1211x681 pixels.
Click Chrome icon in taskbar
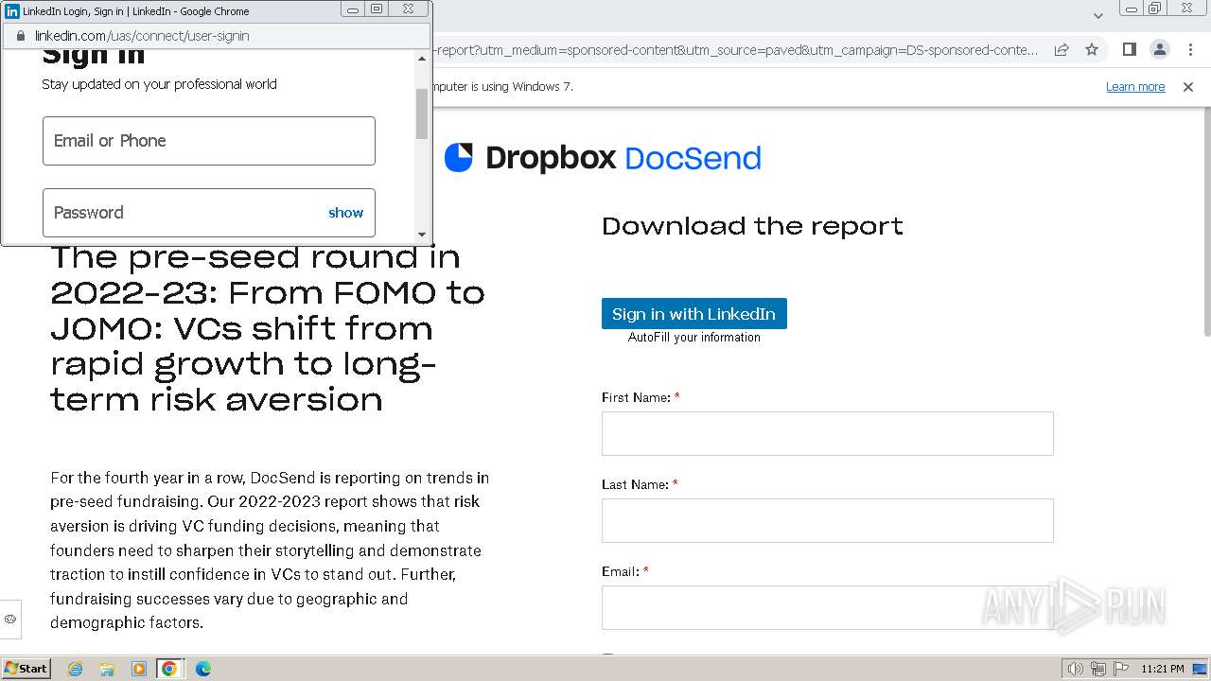pyautogui.click(x=169, y=669)
